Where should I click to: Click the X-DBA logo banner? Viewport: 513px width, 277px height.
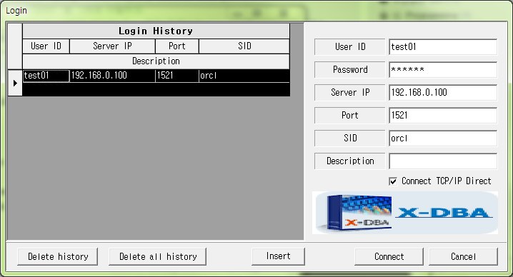coord(405,213)
